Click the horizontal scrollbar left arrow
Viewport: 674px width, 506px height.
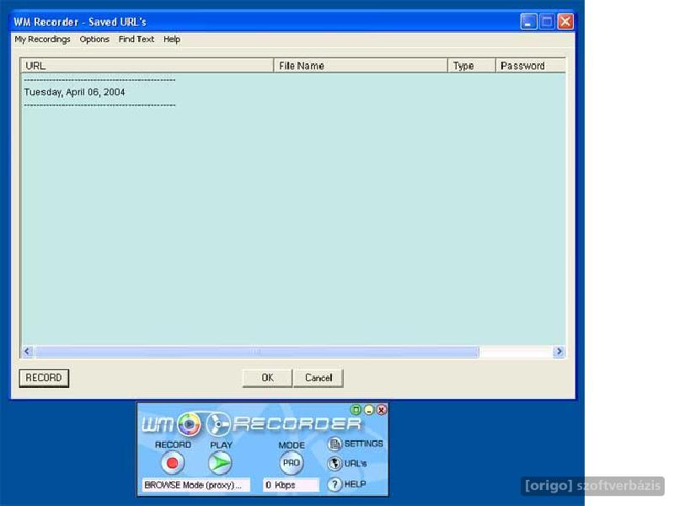coord(28,352)
